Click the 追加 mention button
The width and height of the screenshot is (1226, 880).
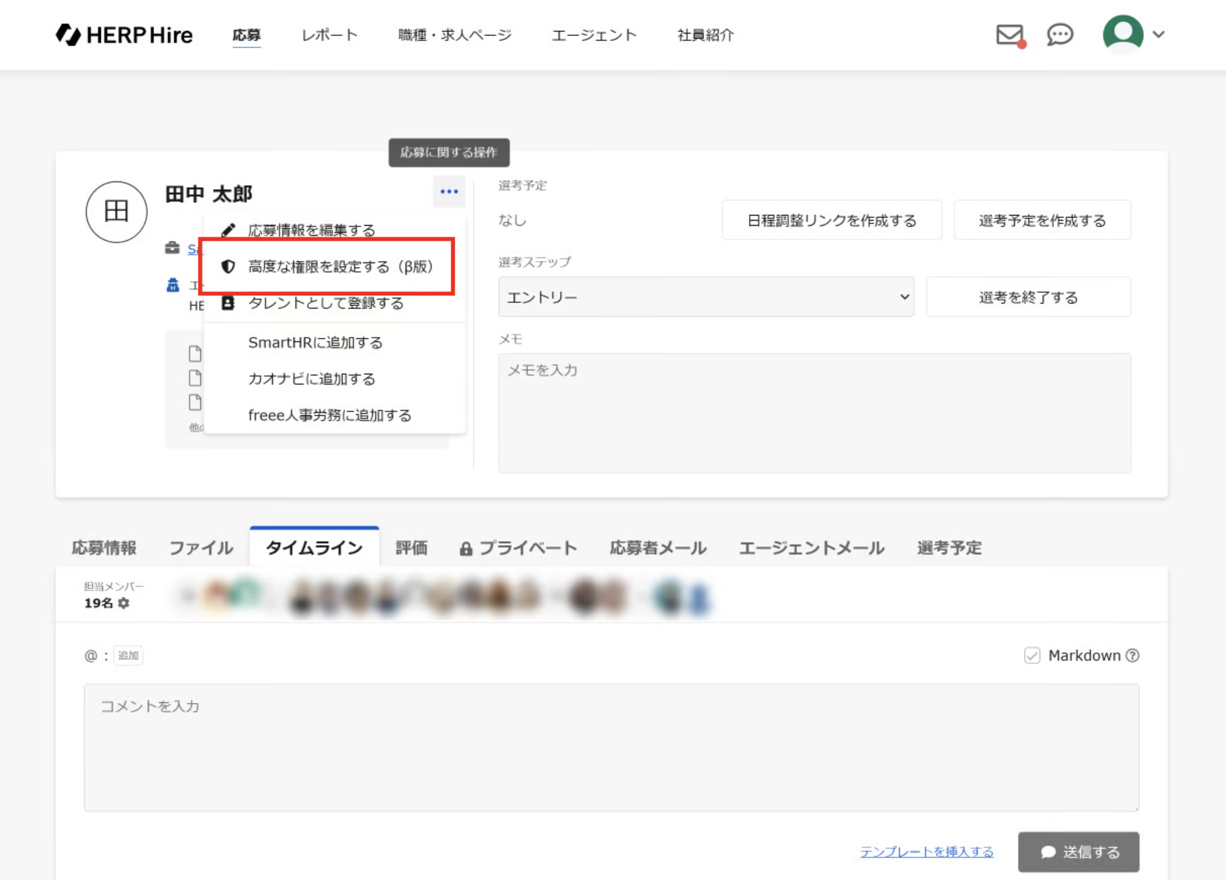(x=128, y=656)
